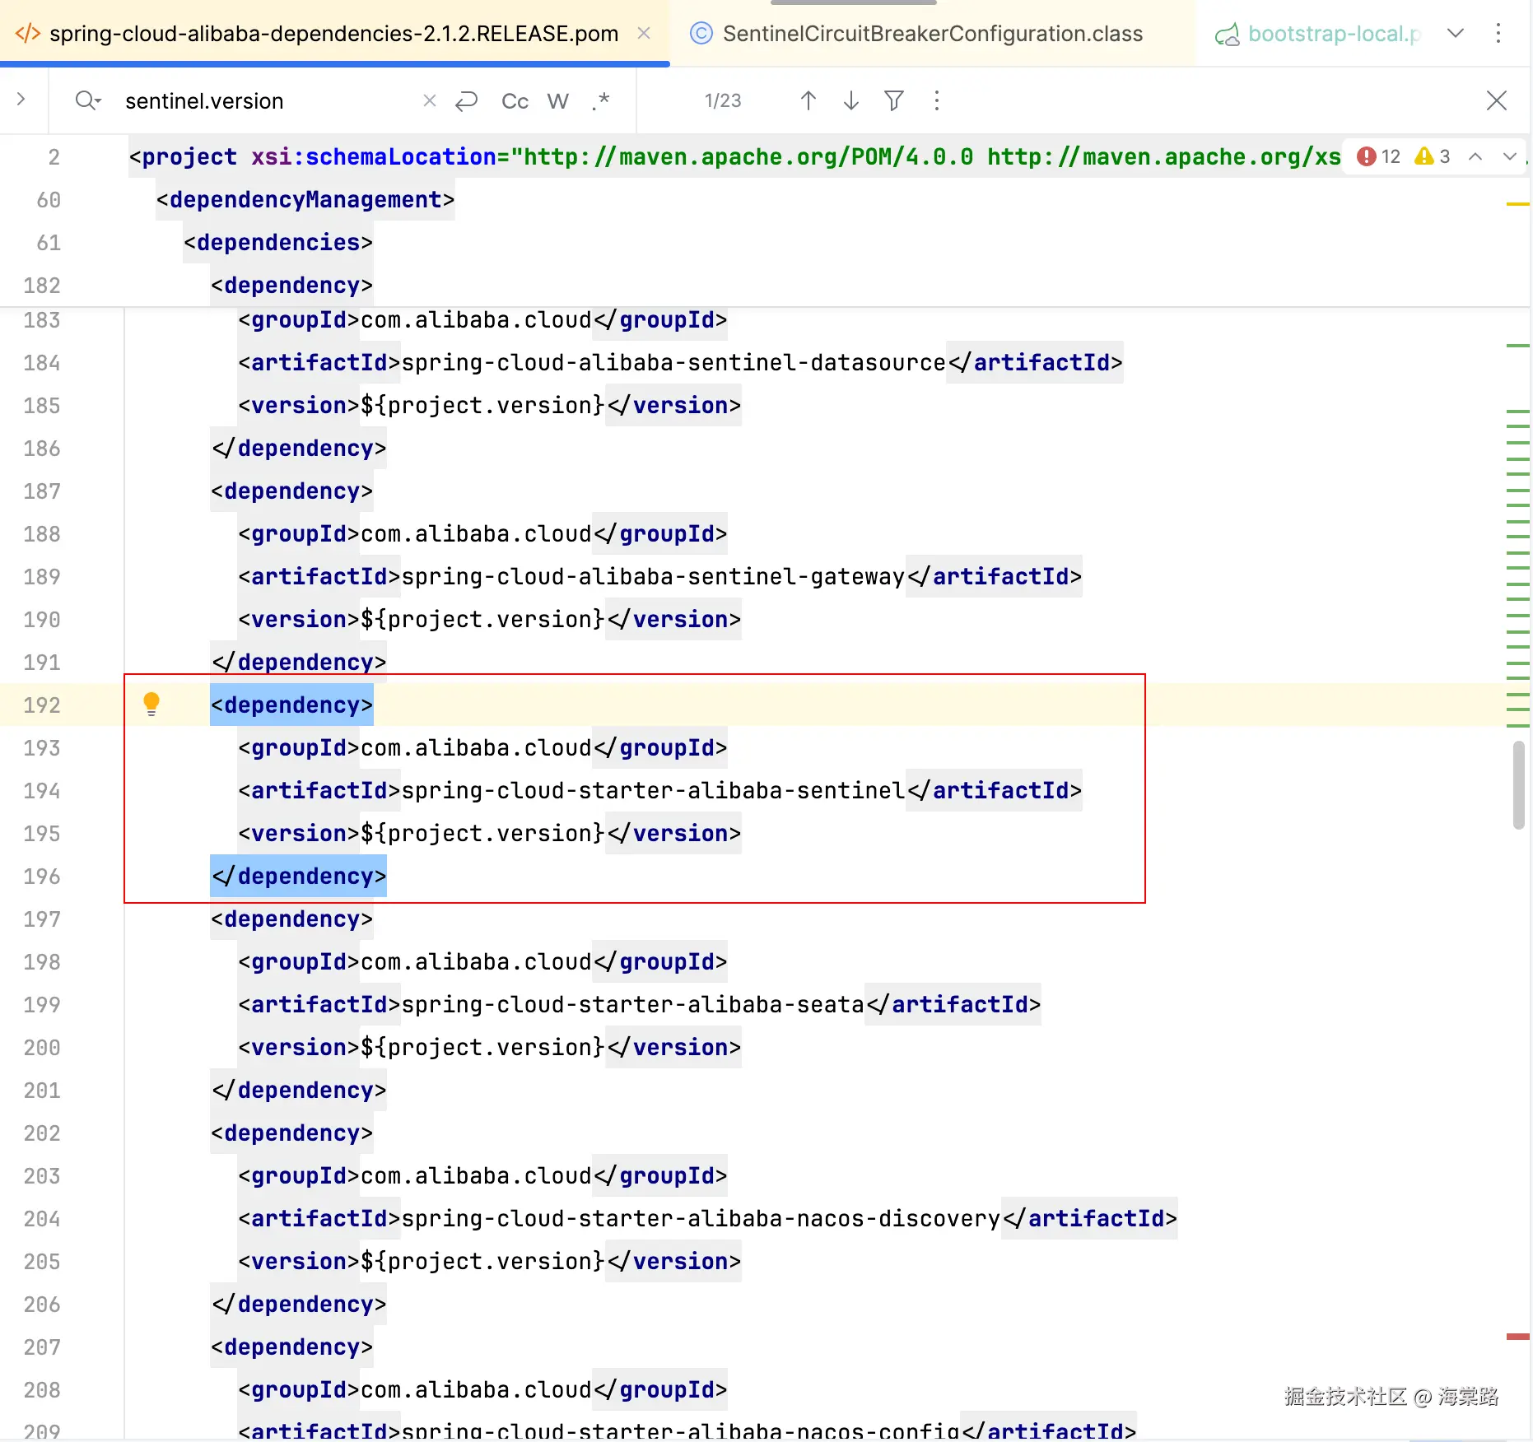Go to previous search occurrence

tap(808, 100)
